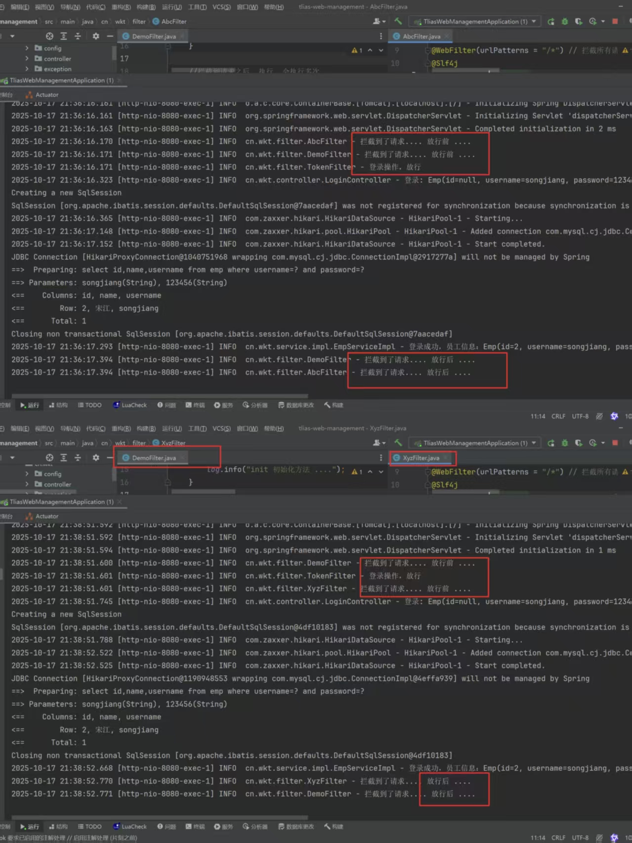The image size is (632, 843).
Task: Open LuaCheck tool window below the AbcFilter log
Action: tap(130, 405)
